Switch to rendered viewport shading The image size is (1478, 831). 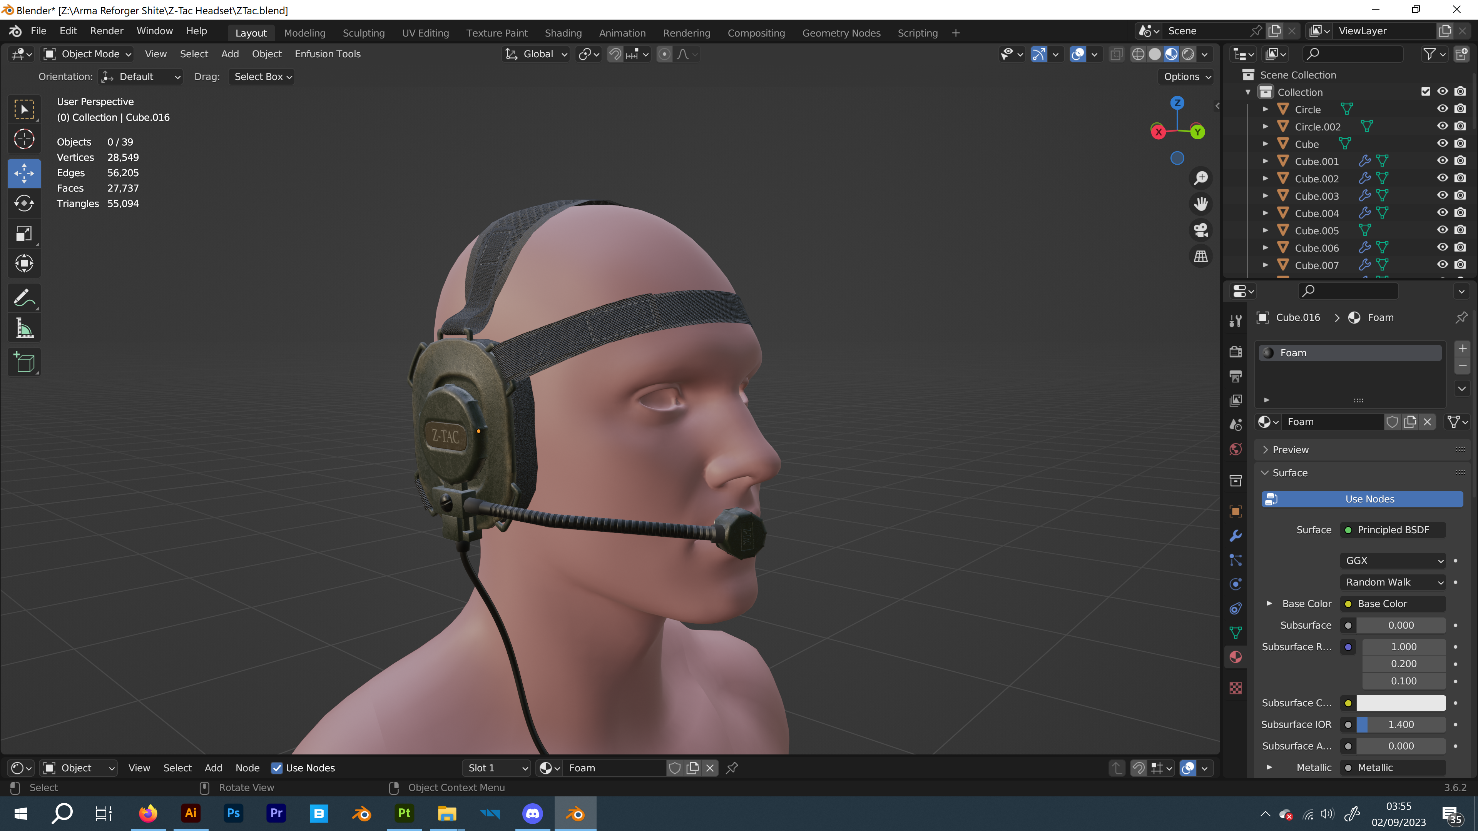[x=1188, y=54]
